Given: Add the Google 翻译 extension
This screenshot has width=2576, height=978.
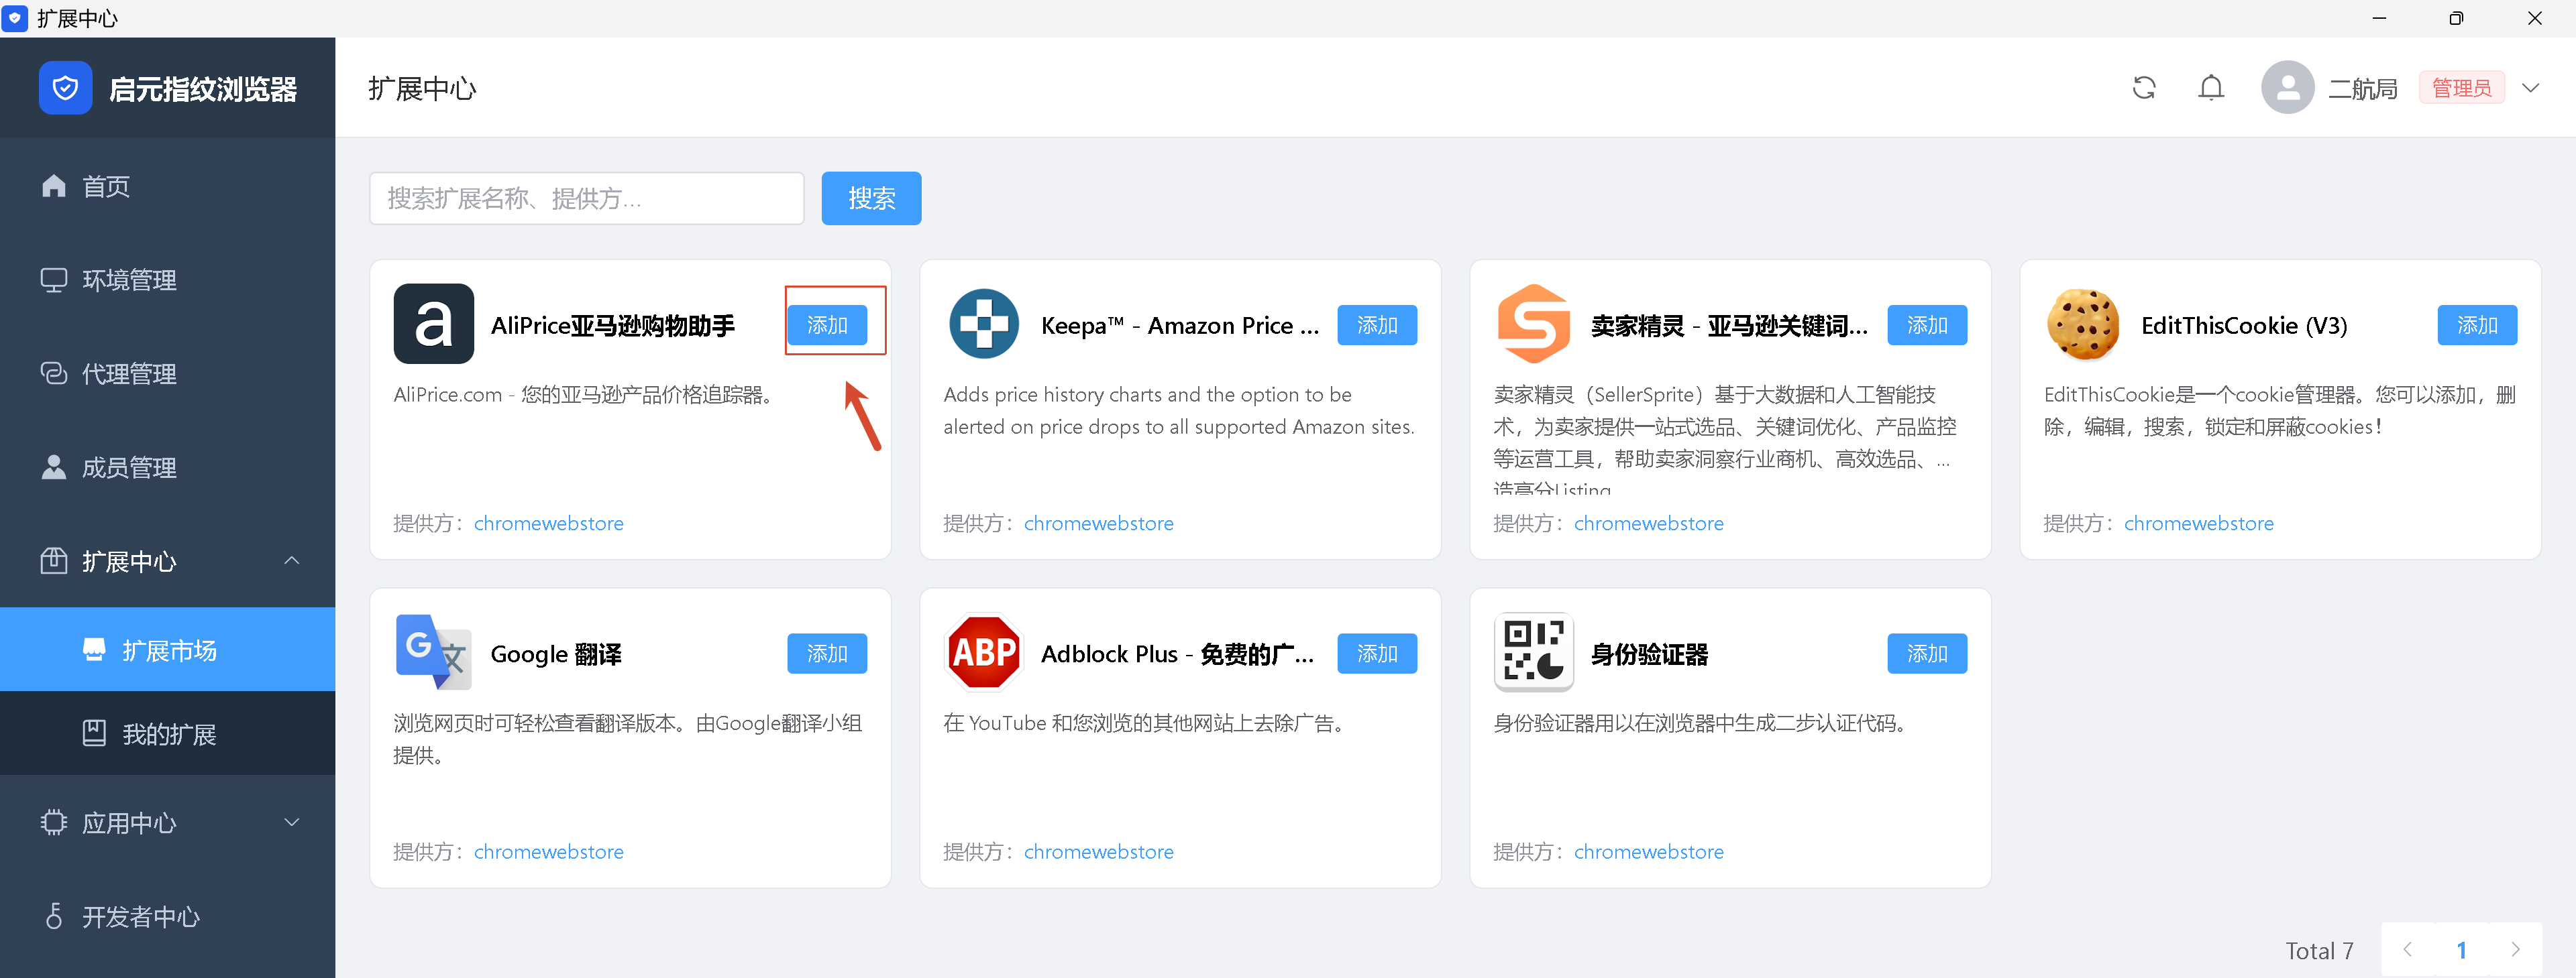Looking at the screenshot, I should pyautogui.click(x=827, y=654).
